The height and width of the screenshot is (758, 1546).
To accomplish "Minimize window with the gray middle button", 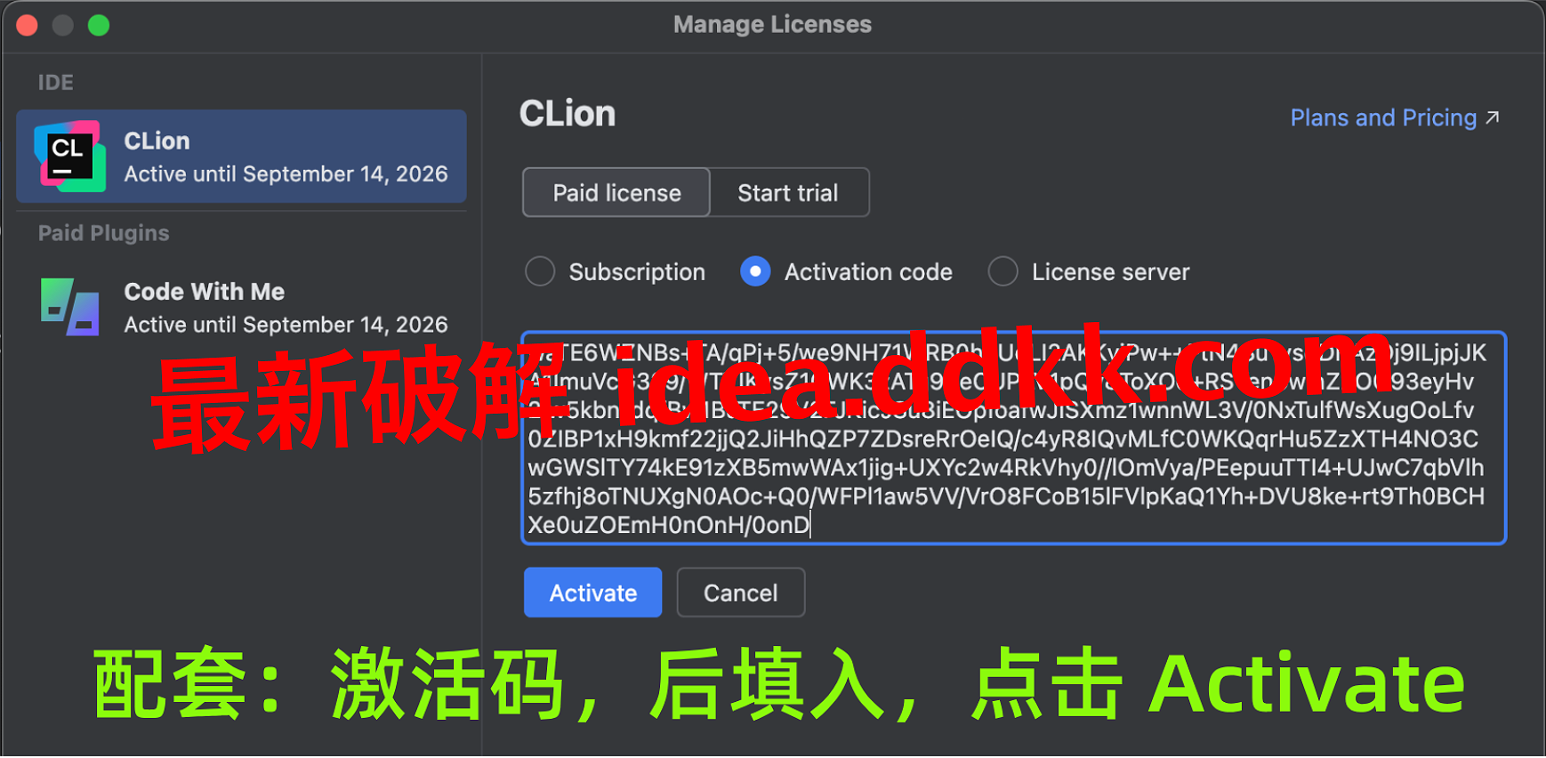I will [62, 25].
